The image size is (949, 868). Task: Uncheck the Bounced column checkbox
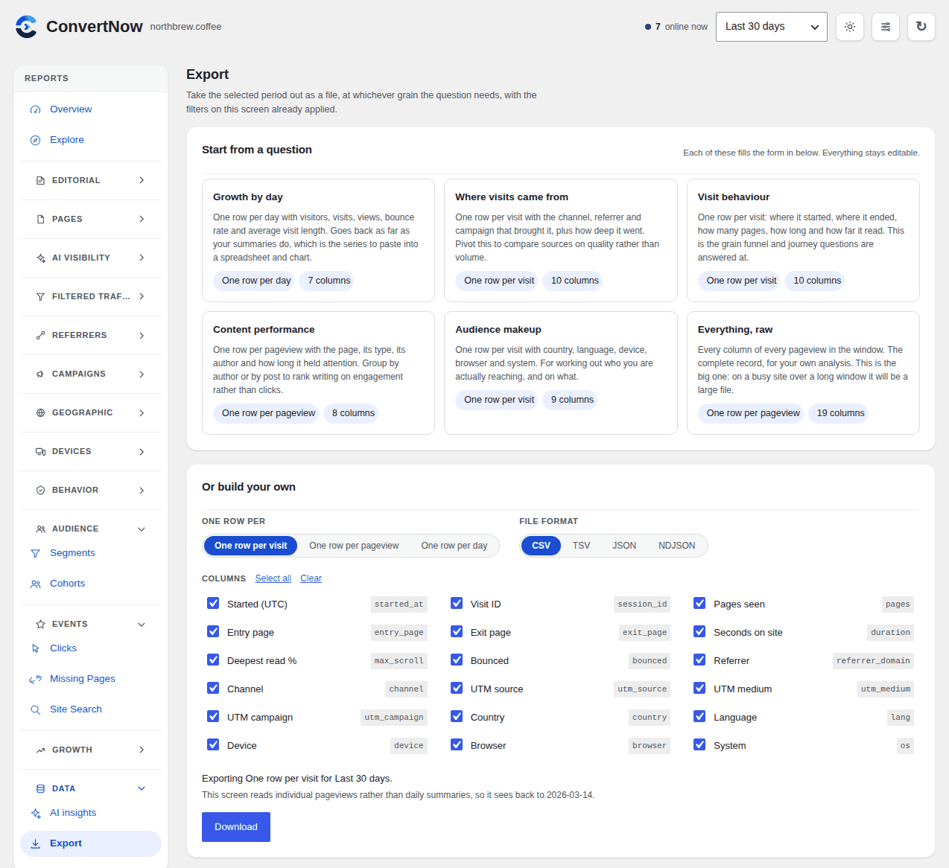457,660
